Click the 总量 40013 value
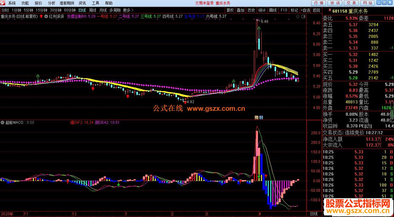 (x=351, y=102)
